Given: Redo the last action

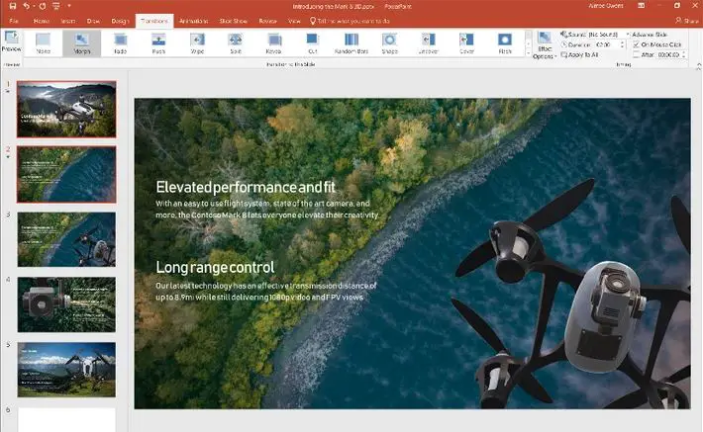Looking at the screenshot, I should (43, 6).
